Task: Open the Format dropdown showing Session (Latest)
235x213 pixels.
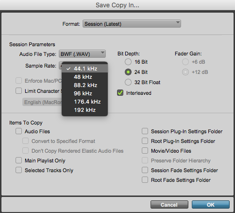Action: coord(132,24)
